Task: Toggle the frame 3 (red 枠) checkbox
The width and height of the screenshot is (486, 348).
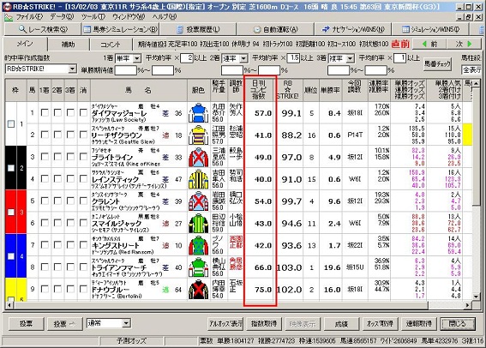Action: click(x=11, y=213)
